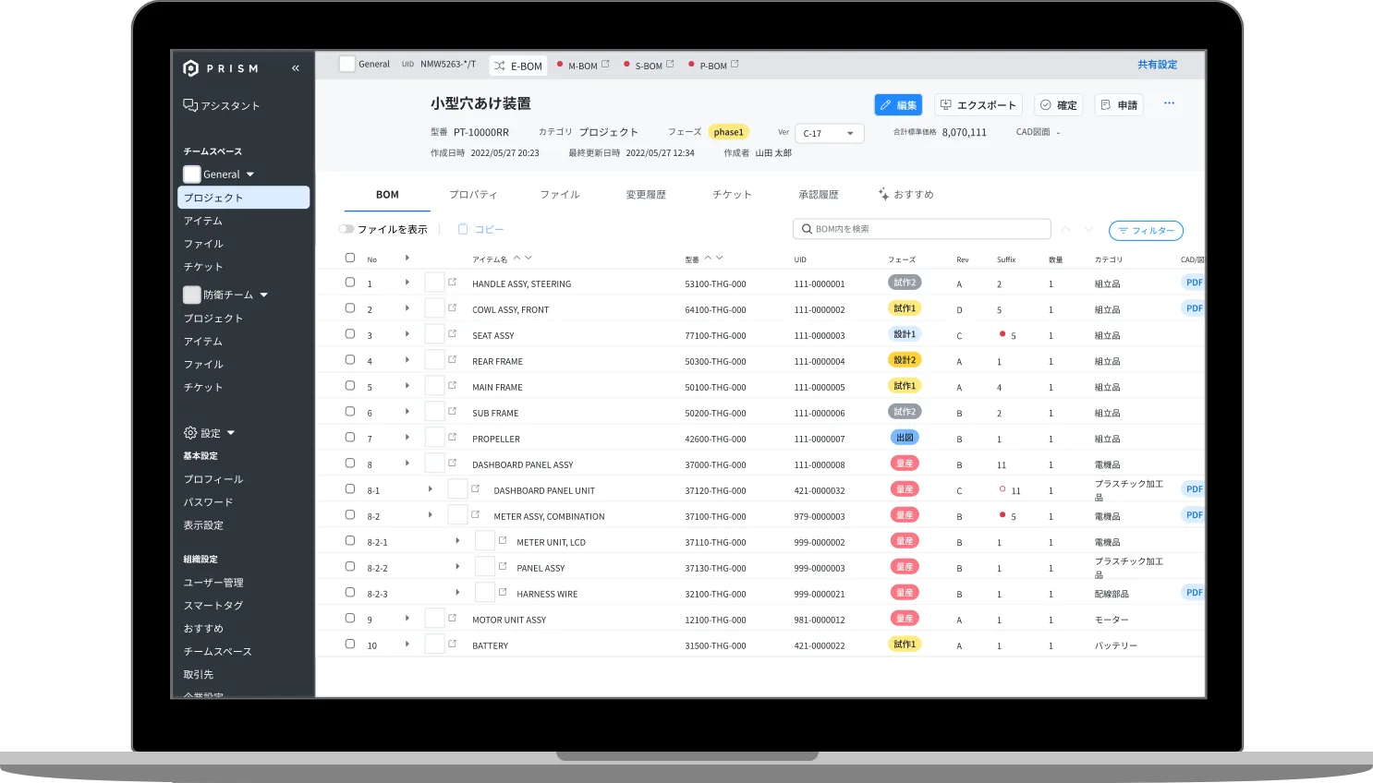Expand row 8 DASHBOARD PANEL ASSY
The image size is (1373, 783).
point(407,464)
